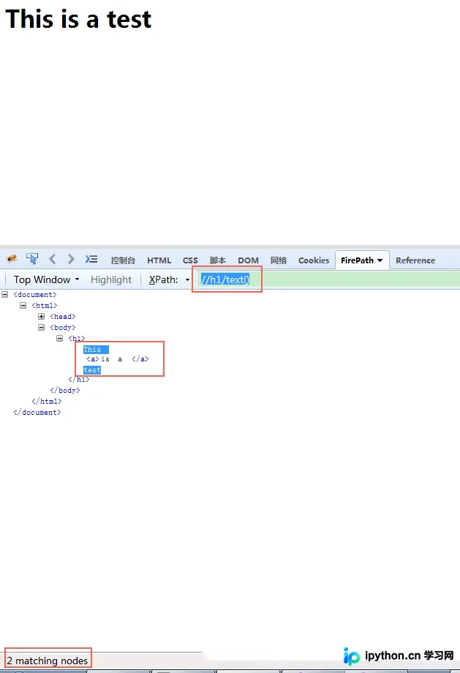Open the Cookies tab
This screenshot has width=460, height=673.
pos(314,260)
